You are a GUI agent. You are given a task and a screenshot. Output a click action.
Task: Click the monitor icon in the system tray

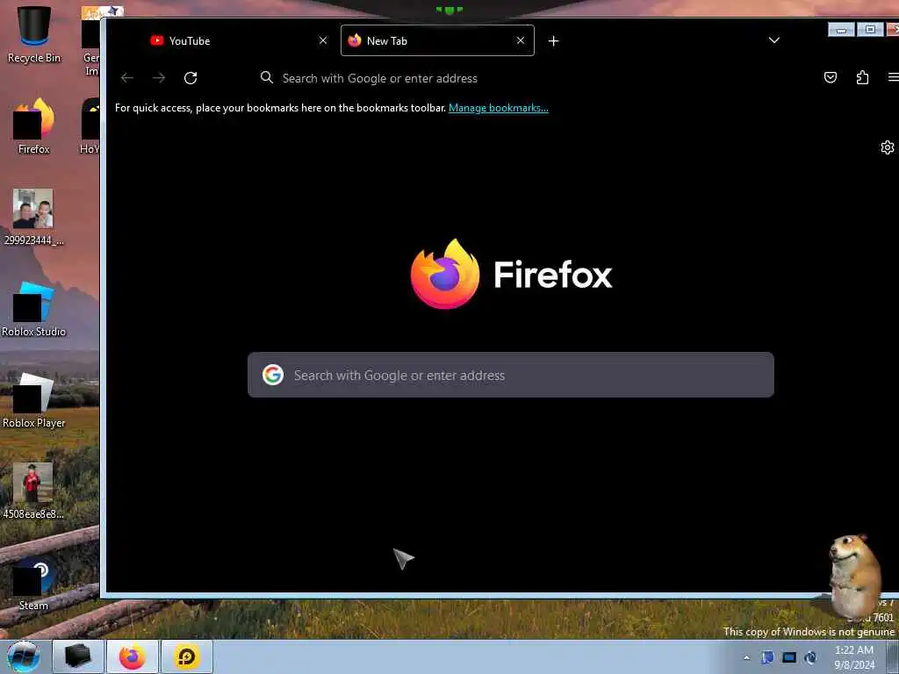point(789,657)
